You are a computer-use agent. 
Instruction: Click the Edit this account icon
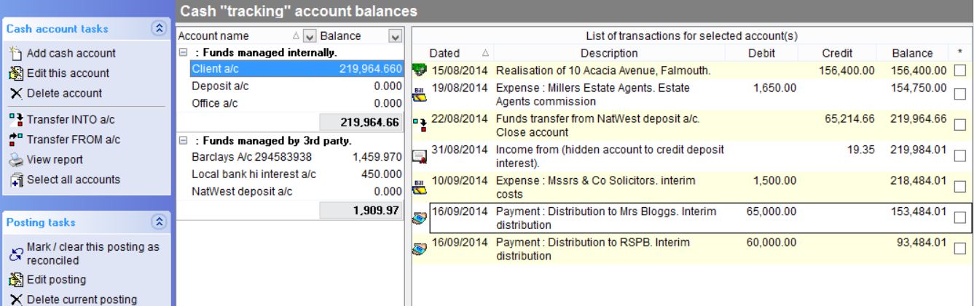[x=17, y=73]
